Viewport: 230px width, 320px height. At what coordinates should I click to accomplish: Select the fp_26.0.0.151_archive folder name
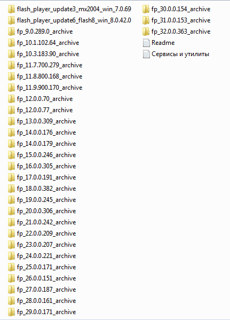pyautogui.click(x=46, y=278)
